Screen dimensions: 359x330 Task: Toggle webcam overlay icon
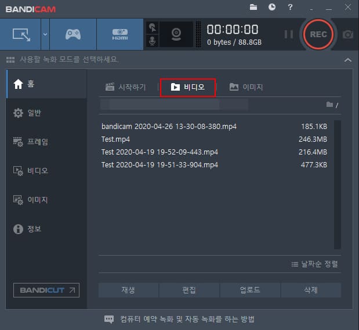[176, 34]
